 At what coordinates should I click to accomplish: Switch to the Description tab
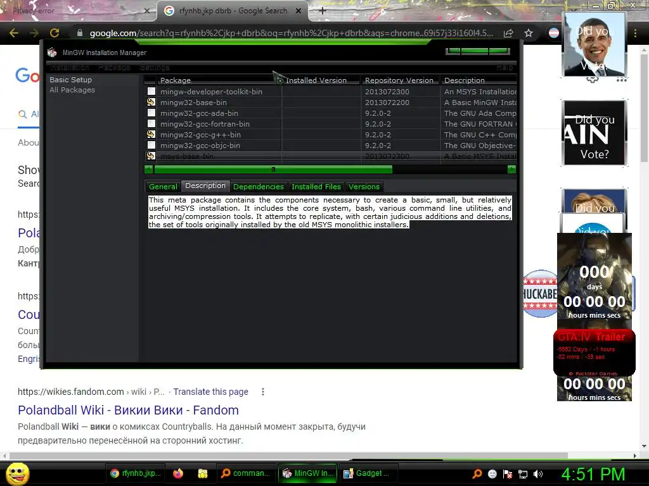(205, 186)
